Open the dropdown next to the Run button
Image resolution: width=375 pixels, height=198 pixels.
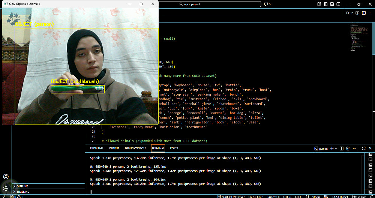click(x=352, y=13)
